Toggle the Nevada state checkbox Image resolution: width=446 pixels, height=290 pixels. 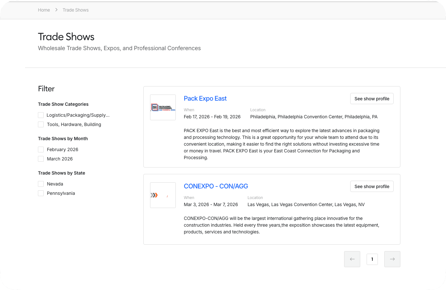(x=41, y=184)
